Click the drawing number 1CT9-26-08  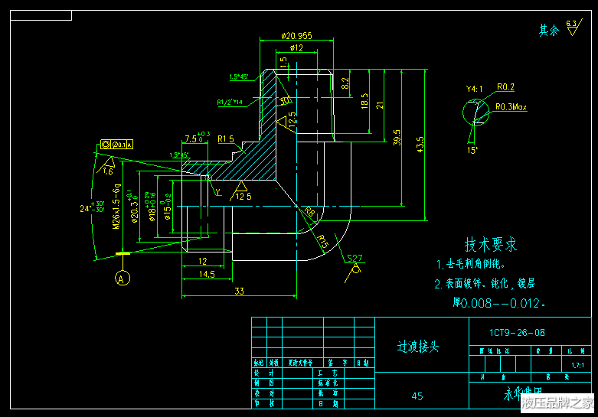pyautogui.click(x=518, y=333)
